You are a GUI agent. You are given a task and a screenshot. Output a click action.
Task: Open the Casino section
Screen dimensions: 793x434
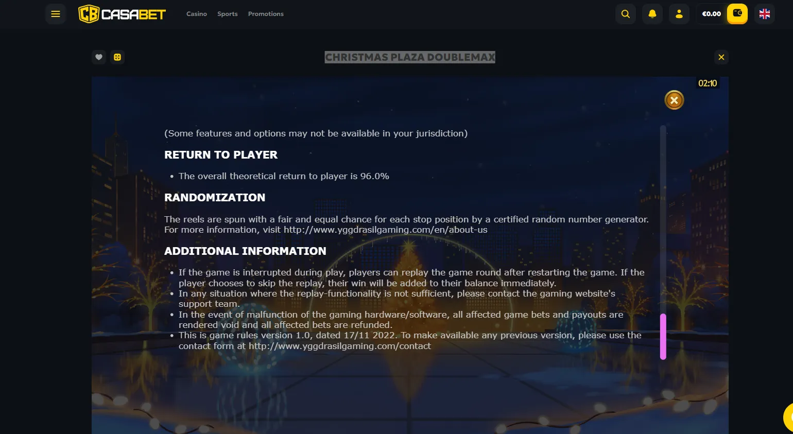tap(197, 14)
